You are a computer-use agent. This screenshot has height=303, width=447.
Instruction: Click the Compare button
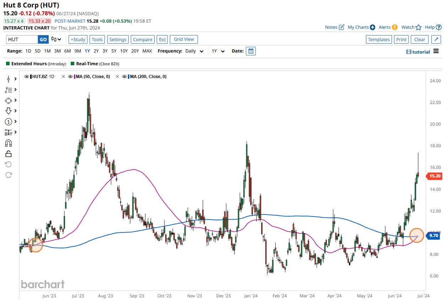(142, 39)
